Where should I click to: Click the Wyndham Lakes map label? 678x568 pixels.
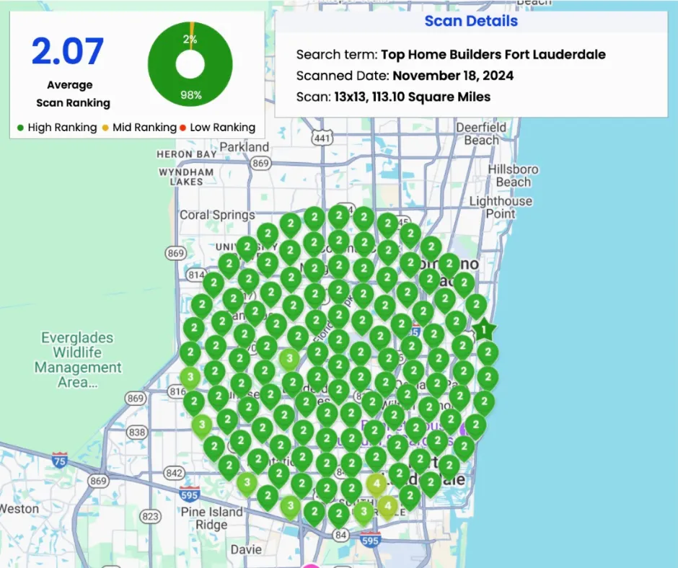pos(186,177)
